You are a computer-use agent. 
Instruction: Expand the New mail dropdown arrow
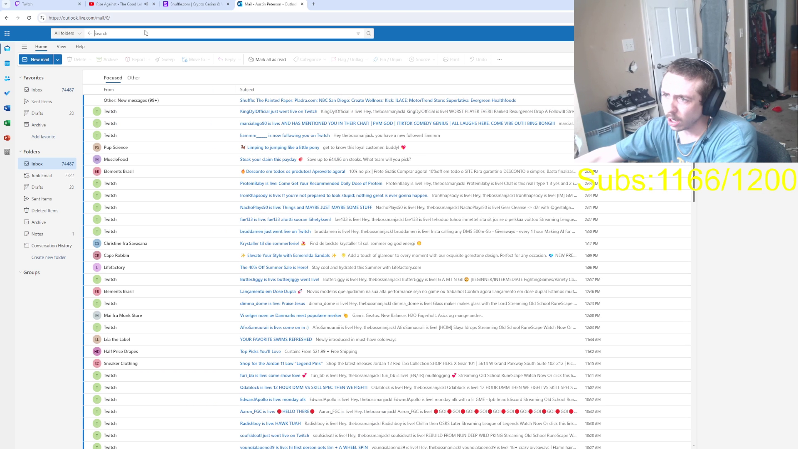point(58,59)
